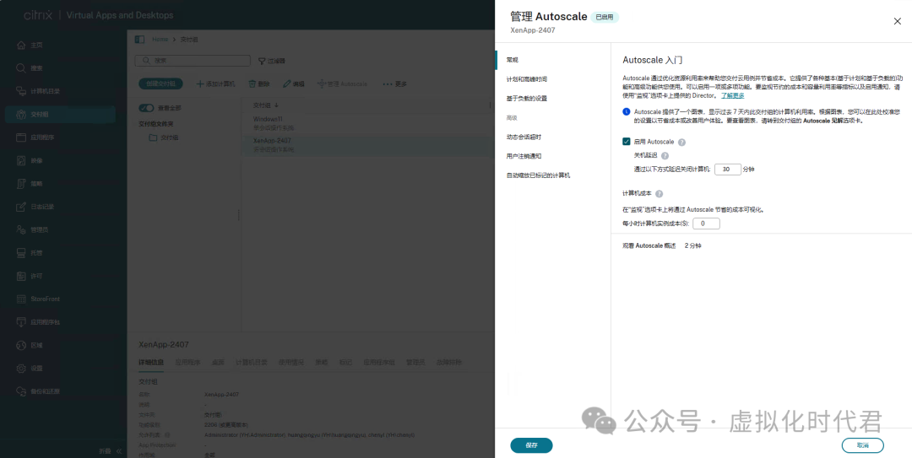This screenshot has width=912, height=458.
Task: Open 策略 policies sidebar icon
Action: [21, 184]
